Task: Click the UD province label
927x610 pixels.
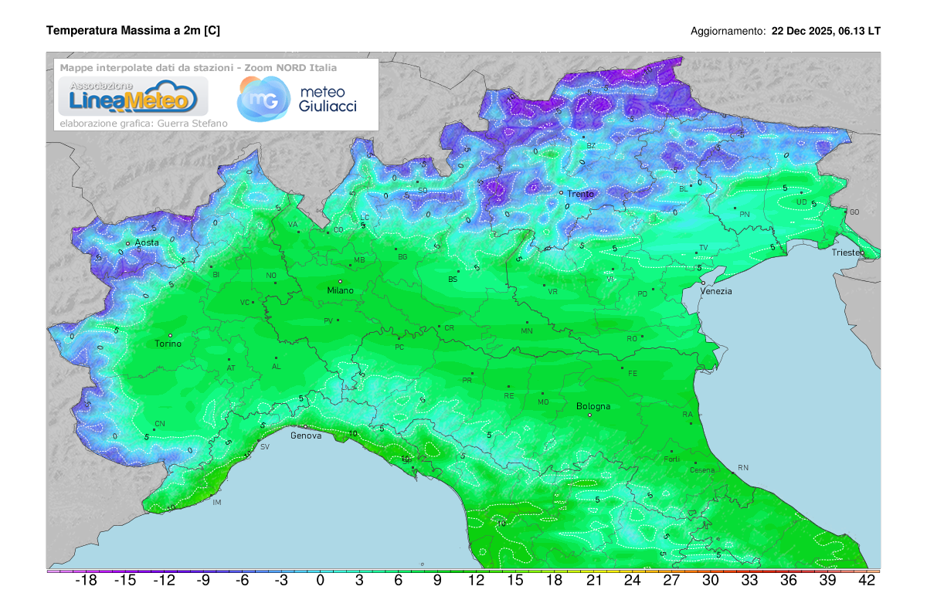Action: pos(801,200)
